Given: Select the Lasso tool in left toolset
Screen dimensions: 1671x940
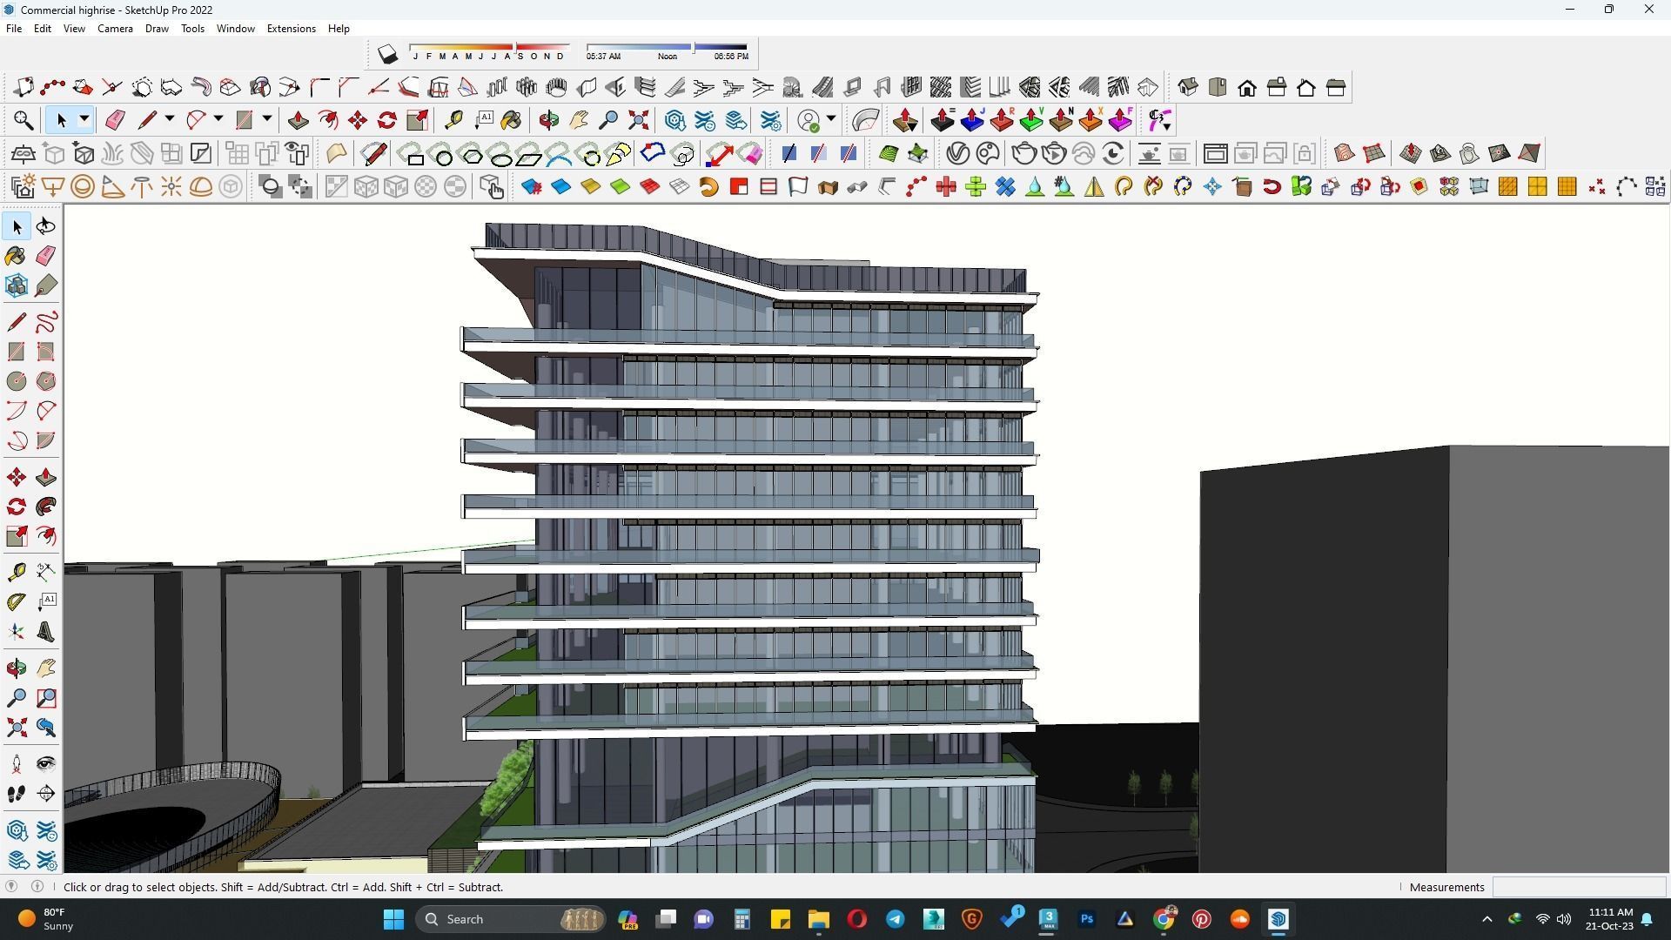Looking at the screenshot, I should click(46, 226).
